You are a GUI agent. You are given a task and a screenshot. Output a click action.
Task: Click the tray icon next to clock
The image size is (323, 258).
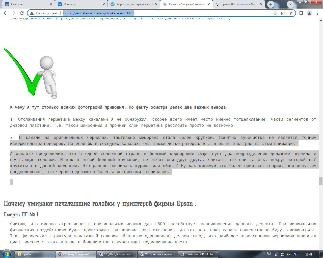(294, 254)
